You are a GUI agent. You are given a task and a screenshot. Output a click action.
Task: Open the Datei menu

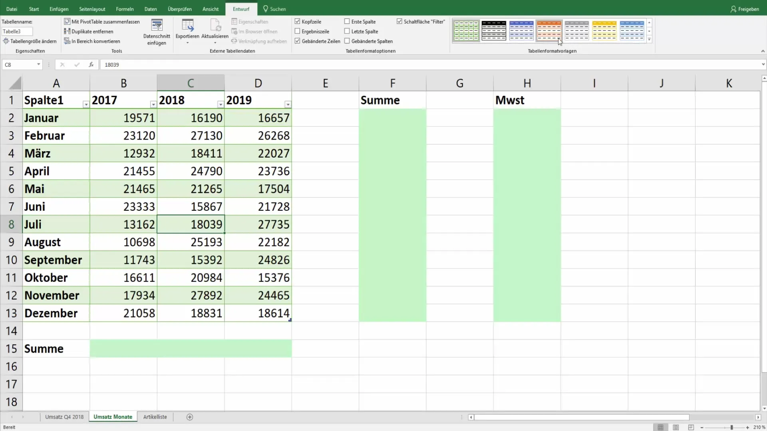tap(12, 9)
